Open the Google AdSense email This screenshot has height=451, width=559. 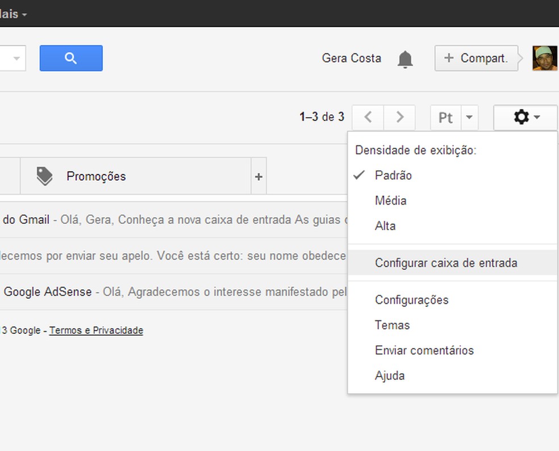170,292
